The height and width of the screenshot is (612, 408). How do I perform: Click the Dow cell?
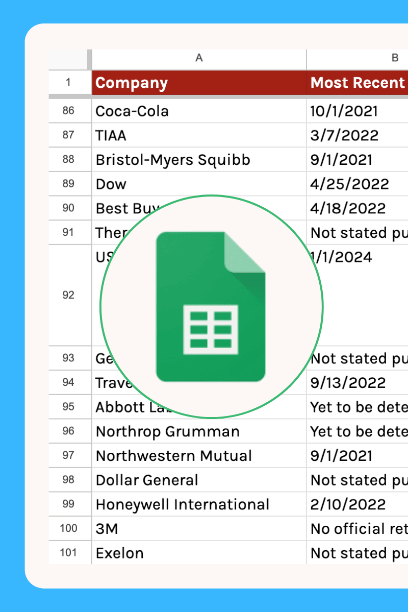(x=199, y=184)
